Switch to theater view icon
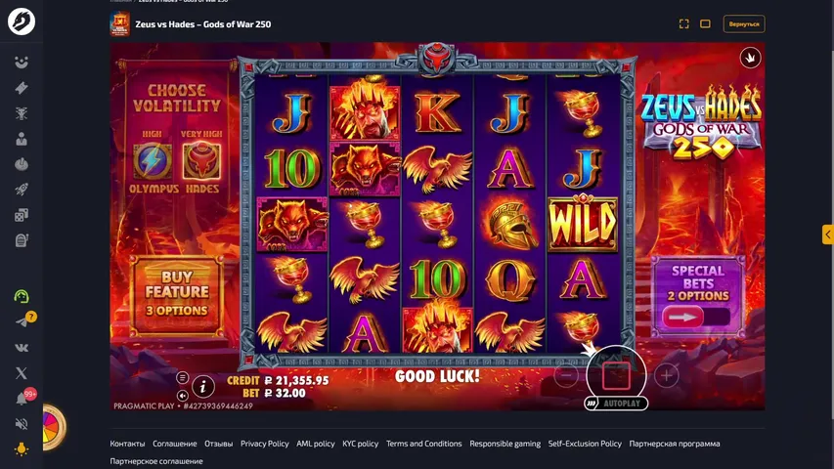This screenshot has height=469, width=834. click(x=705, y=23)
